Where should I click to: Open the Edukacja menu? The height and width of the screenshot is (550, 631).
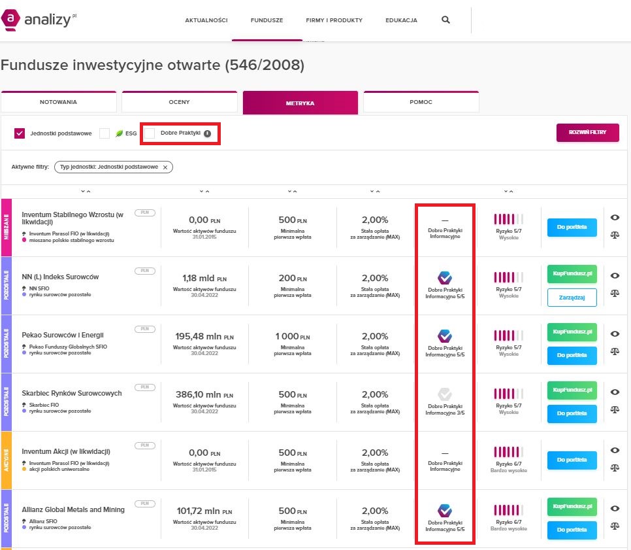pyautogui.click(x=401, y=20)
